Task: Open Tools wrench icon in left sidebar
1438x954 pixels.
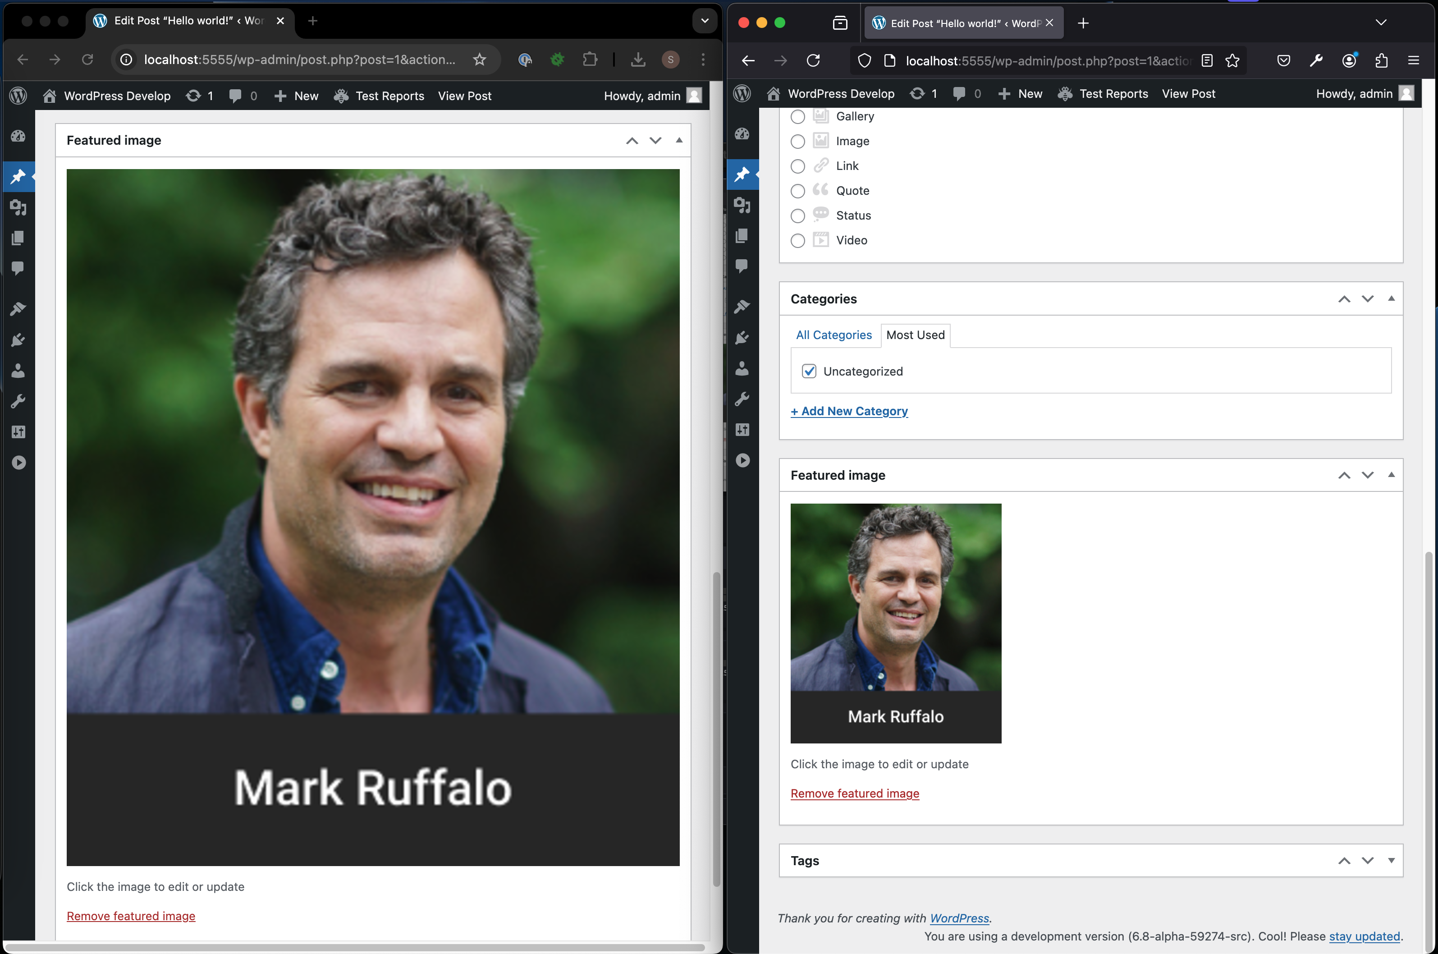Action: coord(18,401)
